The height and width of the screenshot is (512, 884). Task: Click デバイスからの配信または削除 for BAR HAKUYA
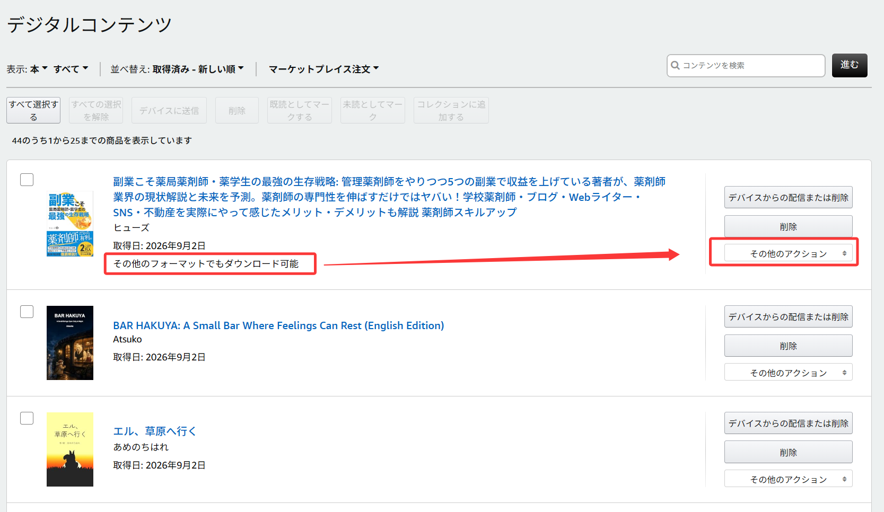point(788,316)
